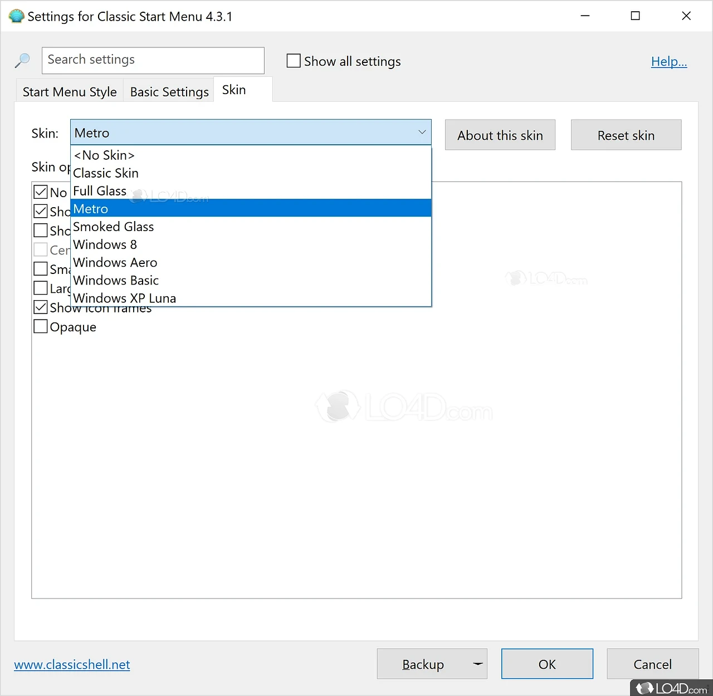Select the Windows 8 skin
Viewport: 713px width, 696px height.
[251, 244]
